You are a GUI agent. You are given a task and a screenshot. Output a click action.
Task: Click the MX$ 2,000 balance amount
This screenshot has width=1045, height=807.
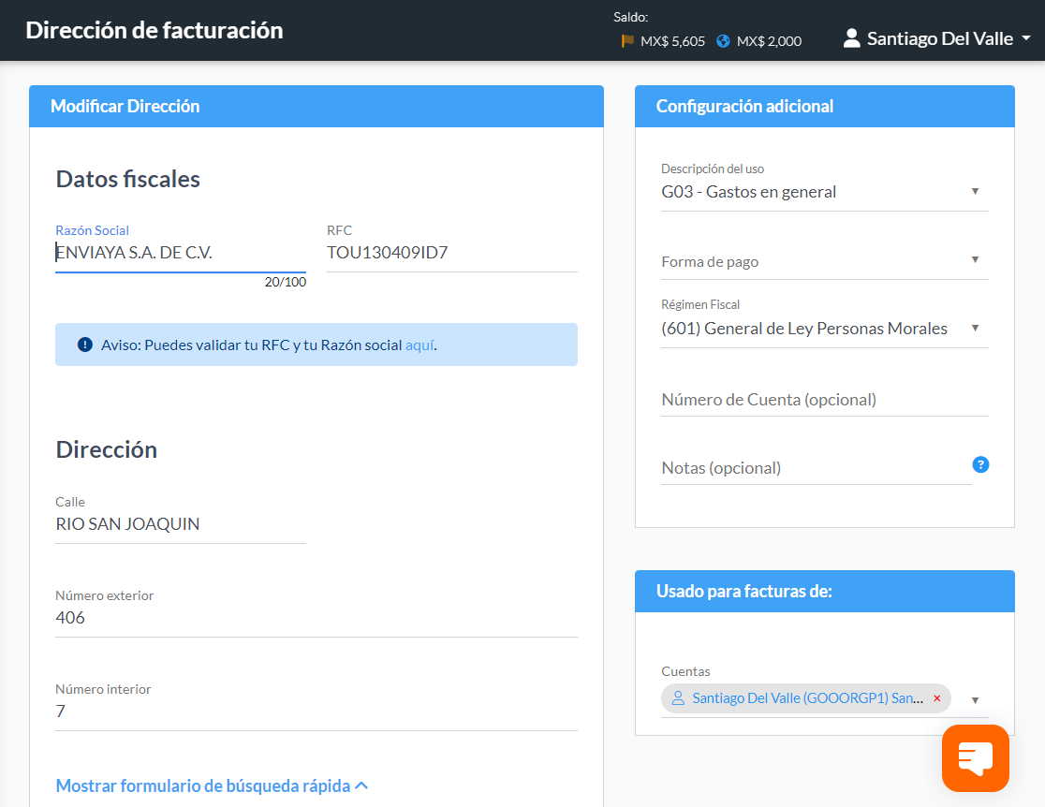click(x=769, y=41)
